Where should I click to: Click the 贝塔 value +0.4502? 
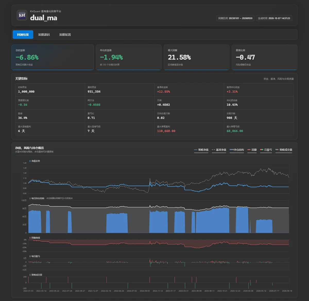coord(164,105)
